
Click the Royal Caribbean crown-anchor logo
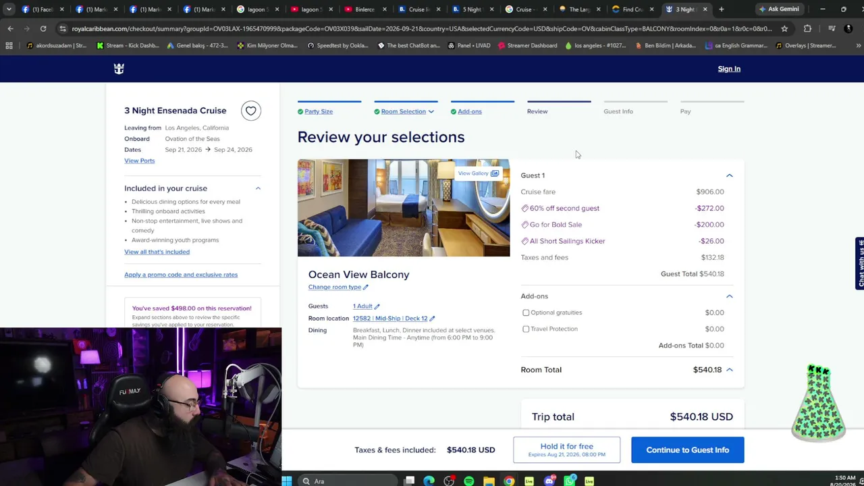coord(119,69)
